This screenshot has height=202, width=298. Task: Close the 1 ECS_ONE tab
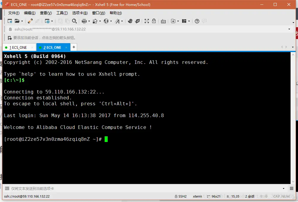32,47
